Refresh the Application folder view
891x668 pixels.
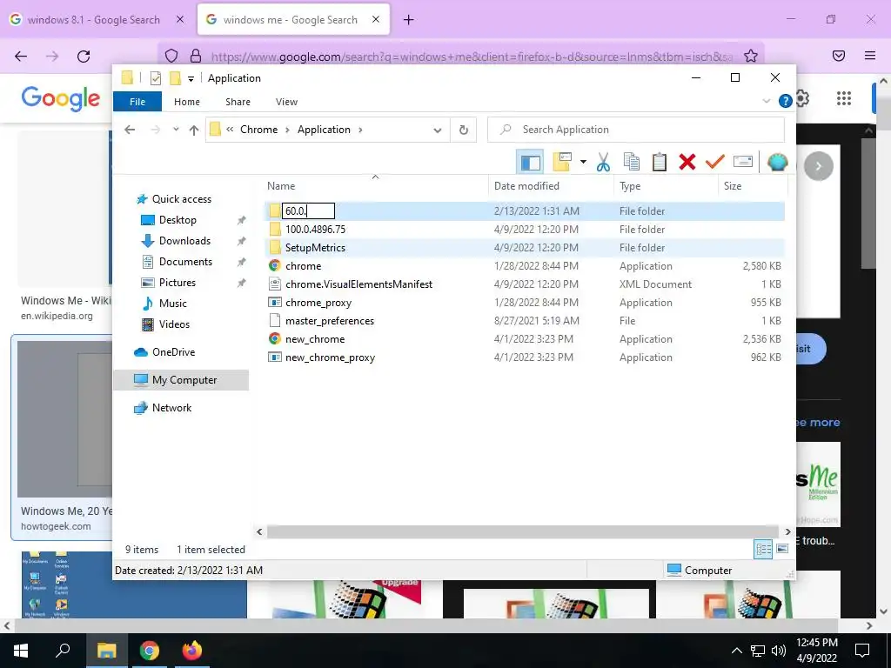[464, 130]
